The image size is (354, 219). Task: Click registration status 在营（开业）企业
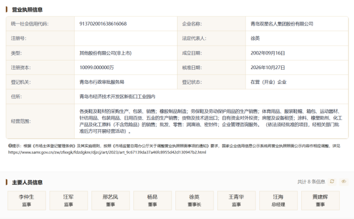click(268, 82)
